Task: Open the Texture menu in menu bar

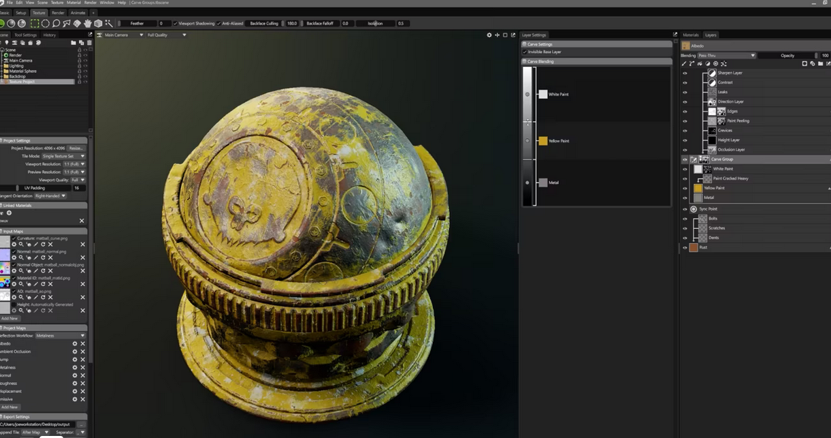Action: pos(57,3)
